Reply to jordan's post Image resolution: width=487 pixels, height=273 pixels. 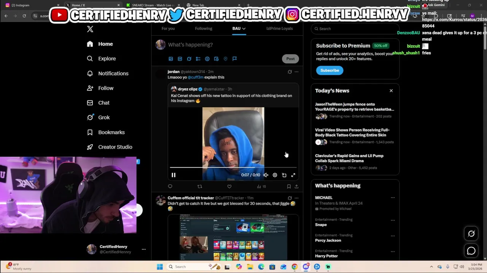(170, 187)
